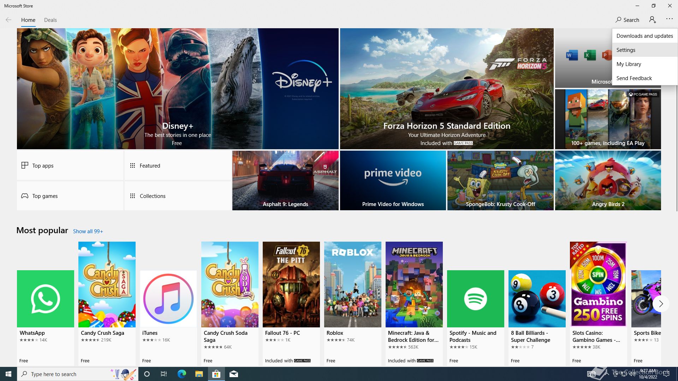Viewport: 678px width, 381px height.
Task: Click the Featured dots icon
Action: [132, 165]
